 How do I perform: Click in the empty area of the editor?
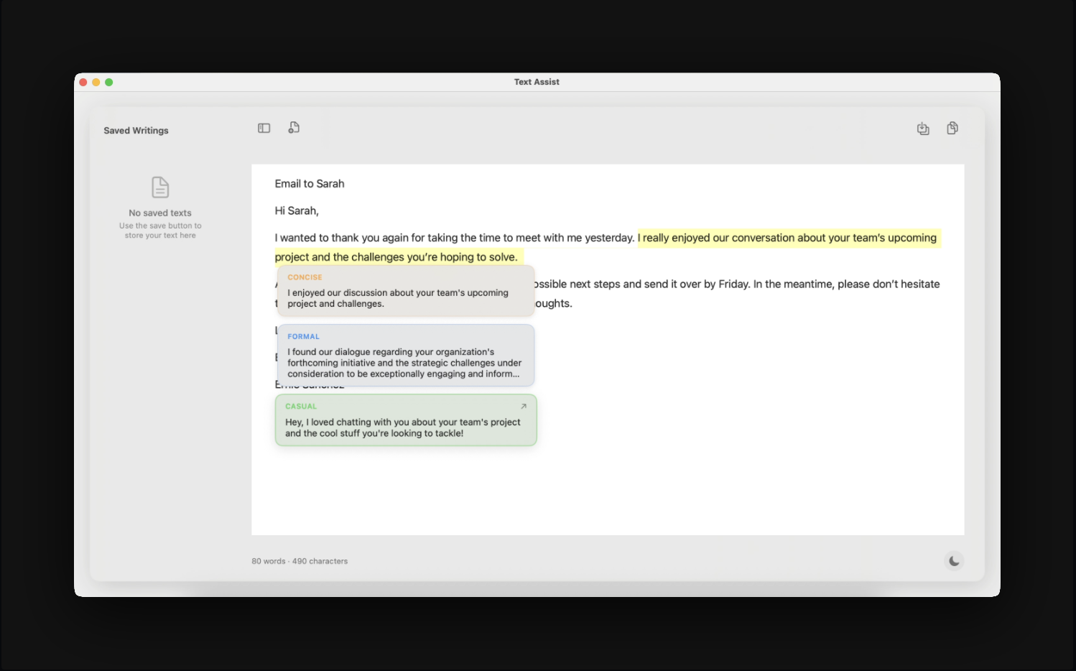(x=718, y=460)
